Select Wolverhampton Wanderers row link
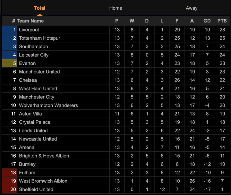The image size is (231, 195). tap(48, 106)
